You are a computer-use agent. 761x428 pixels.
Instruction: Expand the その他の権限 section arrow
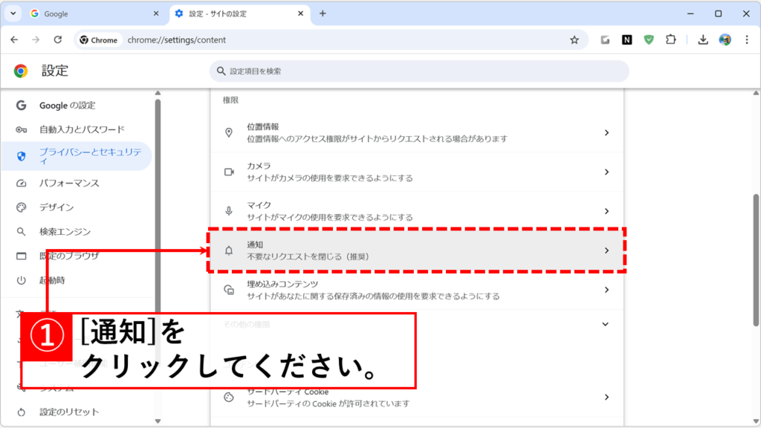click(605, 324)
